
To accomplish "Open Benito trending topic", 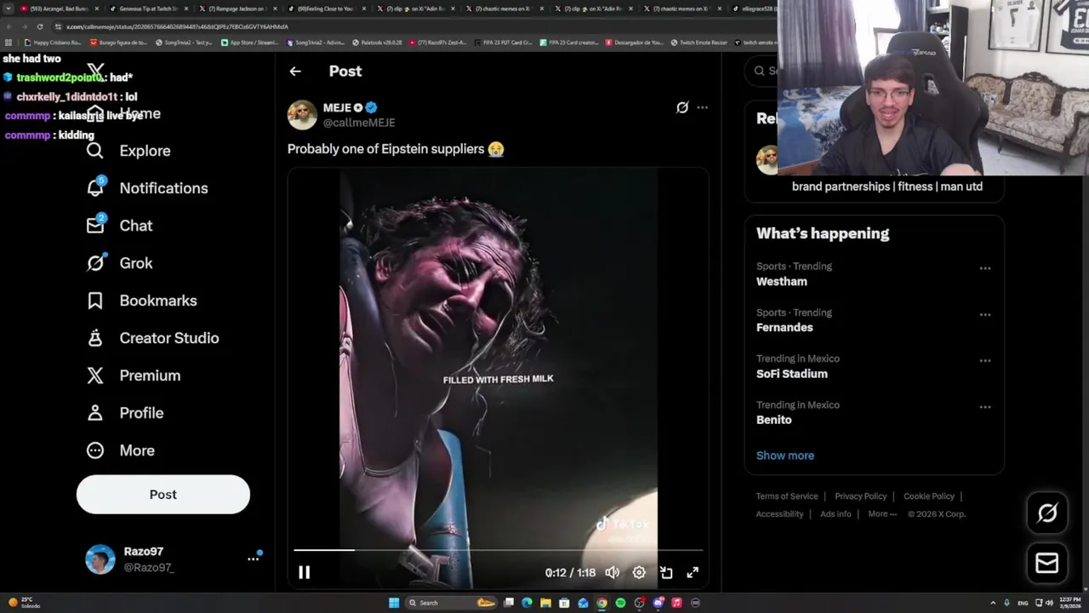I will coord(774,420).
